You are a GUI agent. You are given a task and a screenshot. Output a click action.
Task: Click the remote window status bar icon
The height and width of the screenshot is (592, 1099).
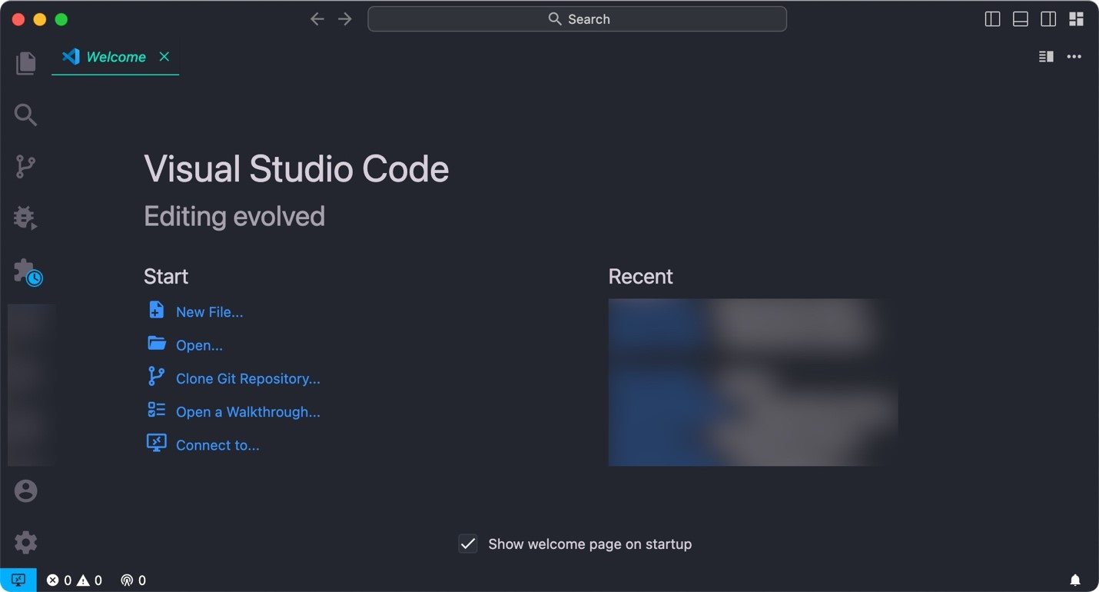(18, 580)
